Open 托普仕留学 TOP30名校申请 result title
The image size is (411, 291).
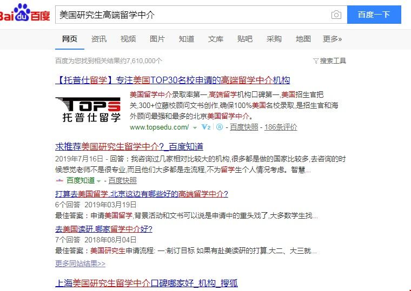tap(173, 80)
